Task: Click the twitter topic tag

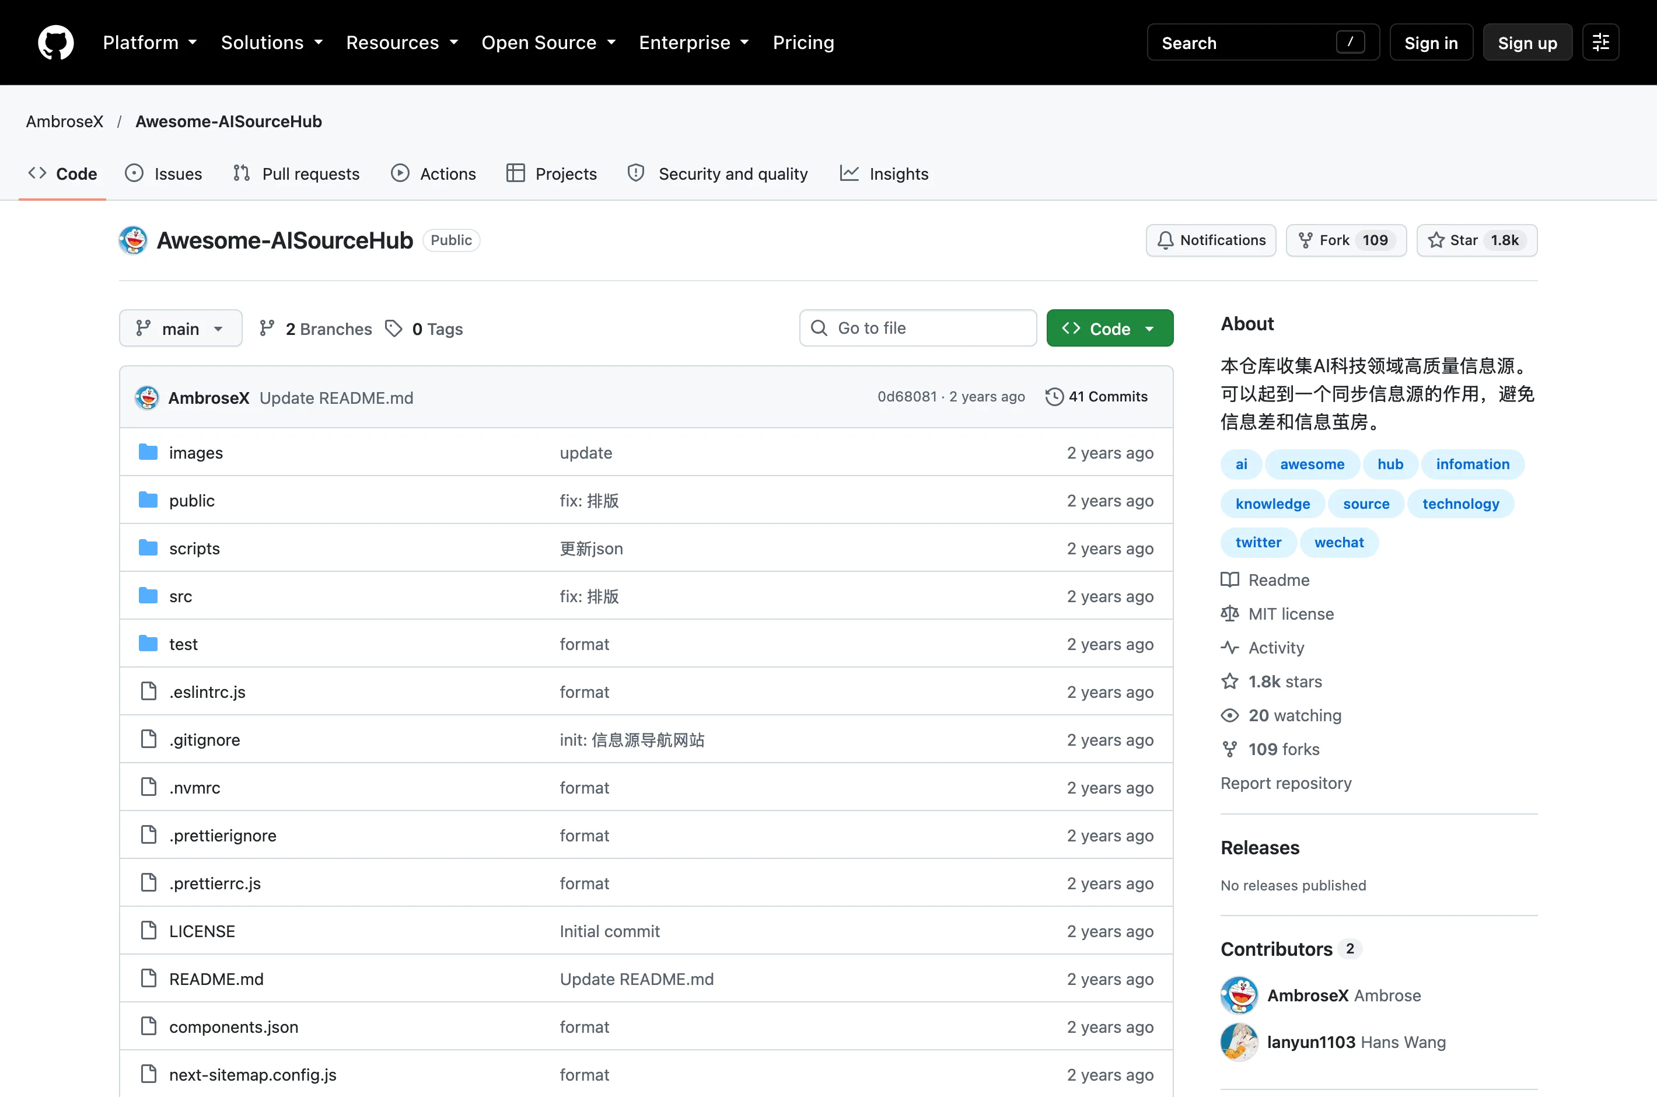Action: click(1259, 542)
